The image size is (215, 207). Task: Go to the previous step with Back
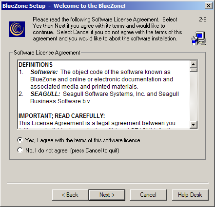70,195
